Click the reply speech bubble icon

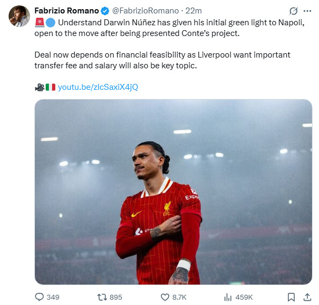(39, 297)
